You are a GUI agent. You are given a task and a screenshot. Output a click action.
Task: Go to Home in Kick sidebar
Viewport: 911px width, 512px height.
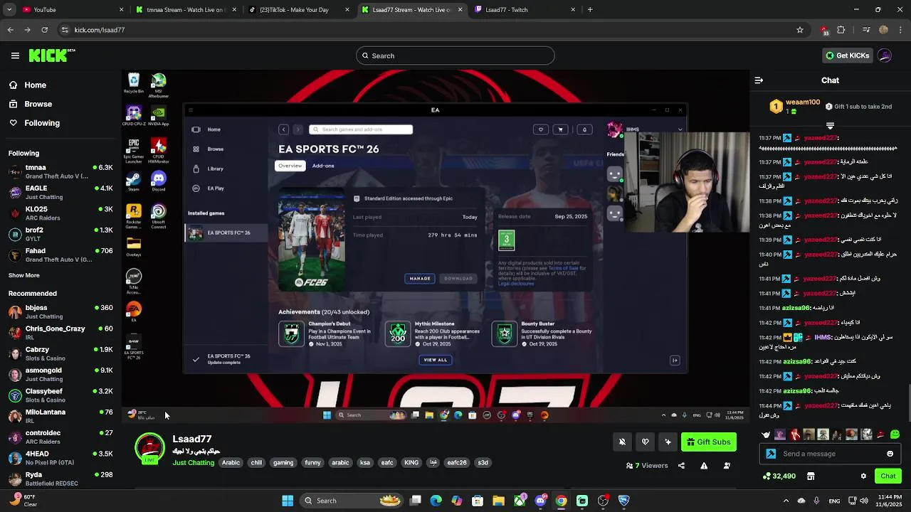coord(27,85)
